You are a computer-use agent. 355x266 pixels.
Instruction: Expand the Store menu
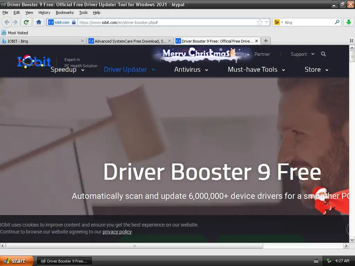pyautogui.click(x=316, y=69)
